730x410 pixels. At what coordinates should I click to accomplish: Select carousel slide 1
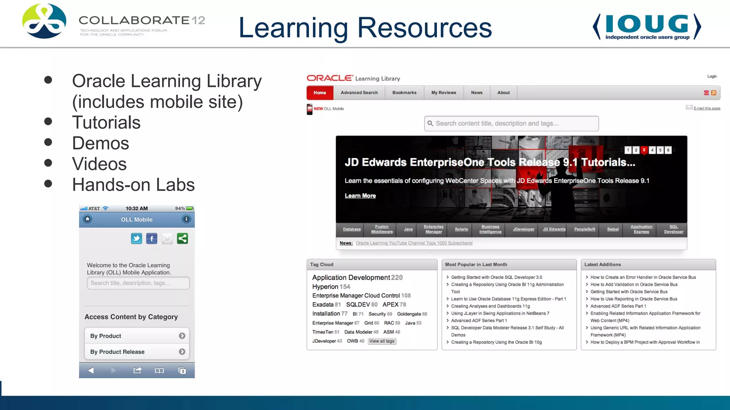tap(628, 150)
